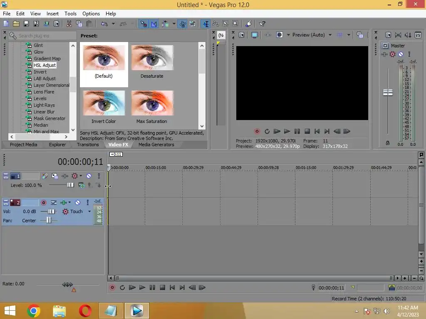426x319 pixels.
Task: Open Touch automation mode dropdown on track 2
Action: [89, 211]
